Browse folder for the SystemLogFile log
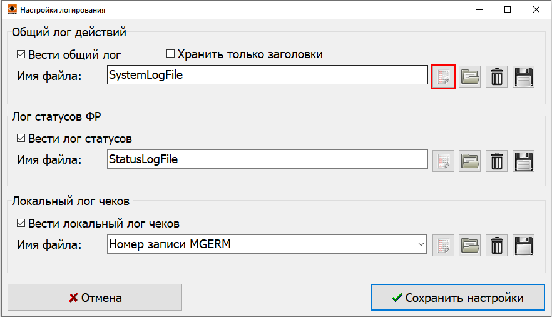Screen dimensions: 552x317 click(x=470, y=77)
